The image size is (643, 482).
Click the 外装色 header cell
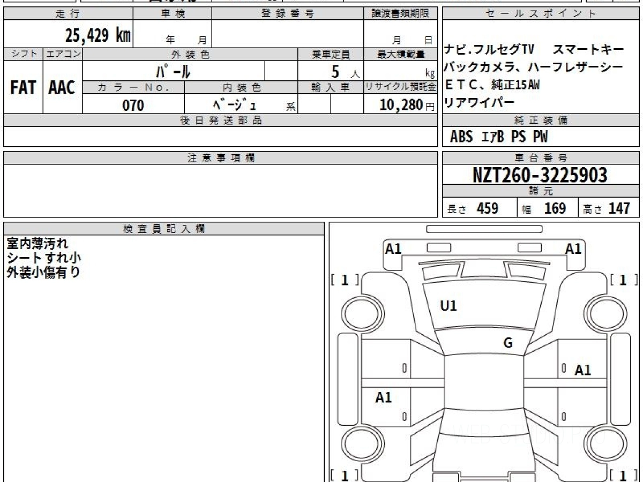[x=190, y=54]
